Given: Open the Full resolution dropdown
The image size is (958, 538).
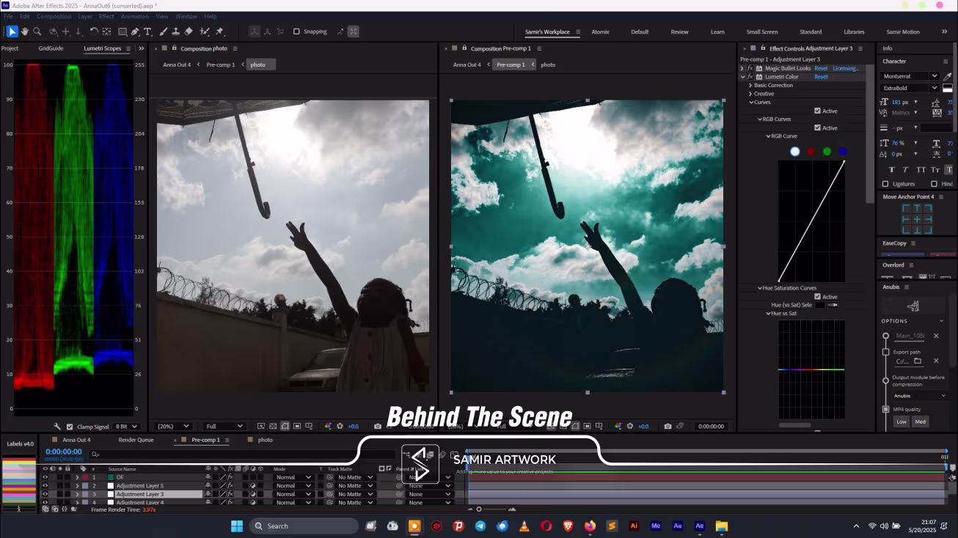Looking at the screenshot, I should 224,426.
